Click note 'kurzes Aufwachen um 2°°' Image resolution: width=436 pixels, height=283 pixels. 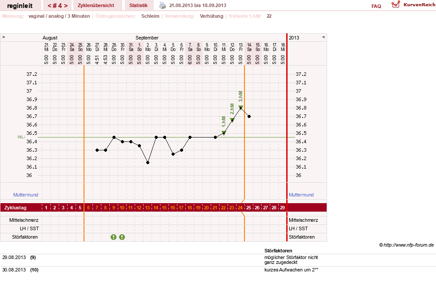click(291, 270)
